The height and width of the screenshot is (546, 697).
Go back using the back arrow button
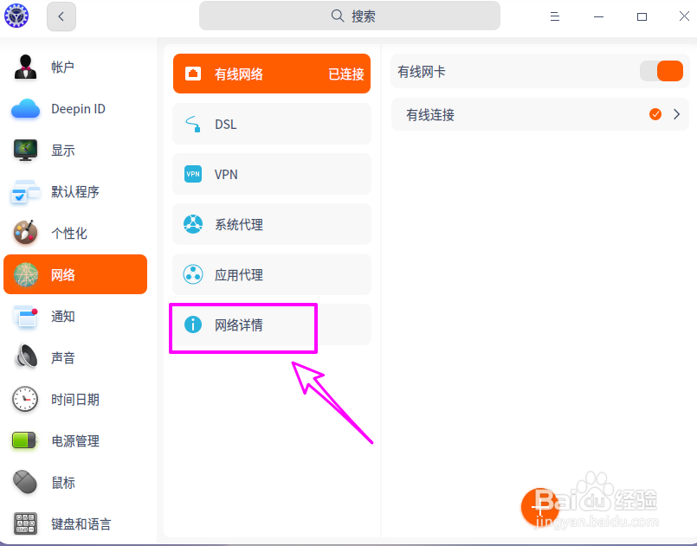coord(61,16)
